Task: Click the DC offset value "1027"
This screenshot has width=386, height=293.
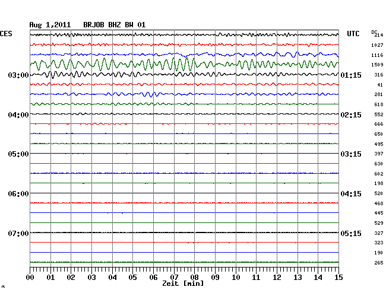Action: click(x=377, y=45)
